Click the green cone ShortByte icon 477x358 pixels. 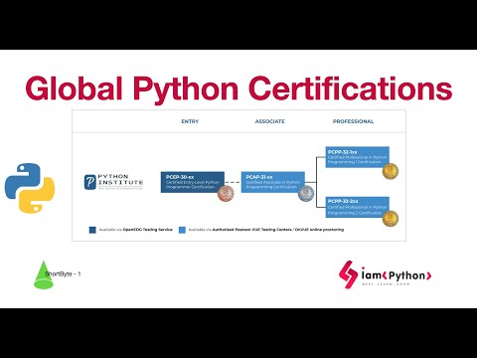pos(44,274)
